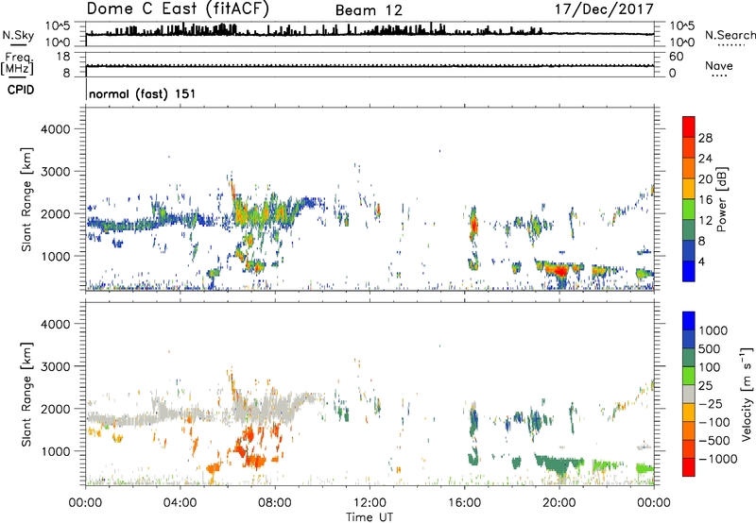756x523 pixels.
Task: Click the 'Dome C East (fitACF)' title
Action: click(178, 8)
